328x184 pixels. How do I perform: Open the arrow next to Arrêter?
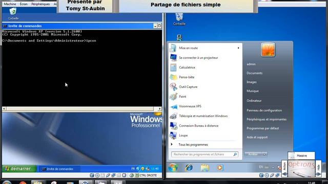coord(264,154)
